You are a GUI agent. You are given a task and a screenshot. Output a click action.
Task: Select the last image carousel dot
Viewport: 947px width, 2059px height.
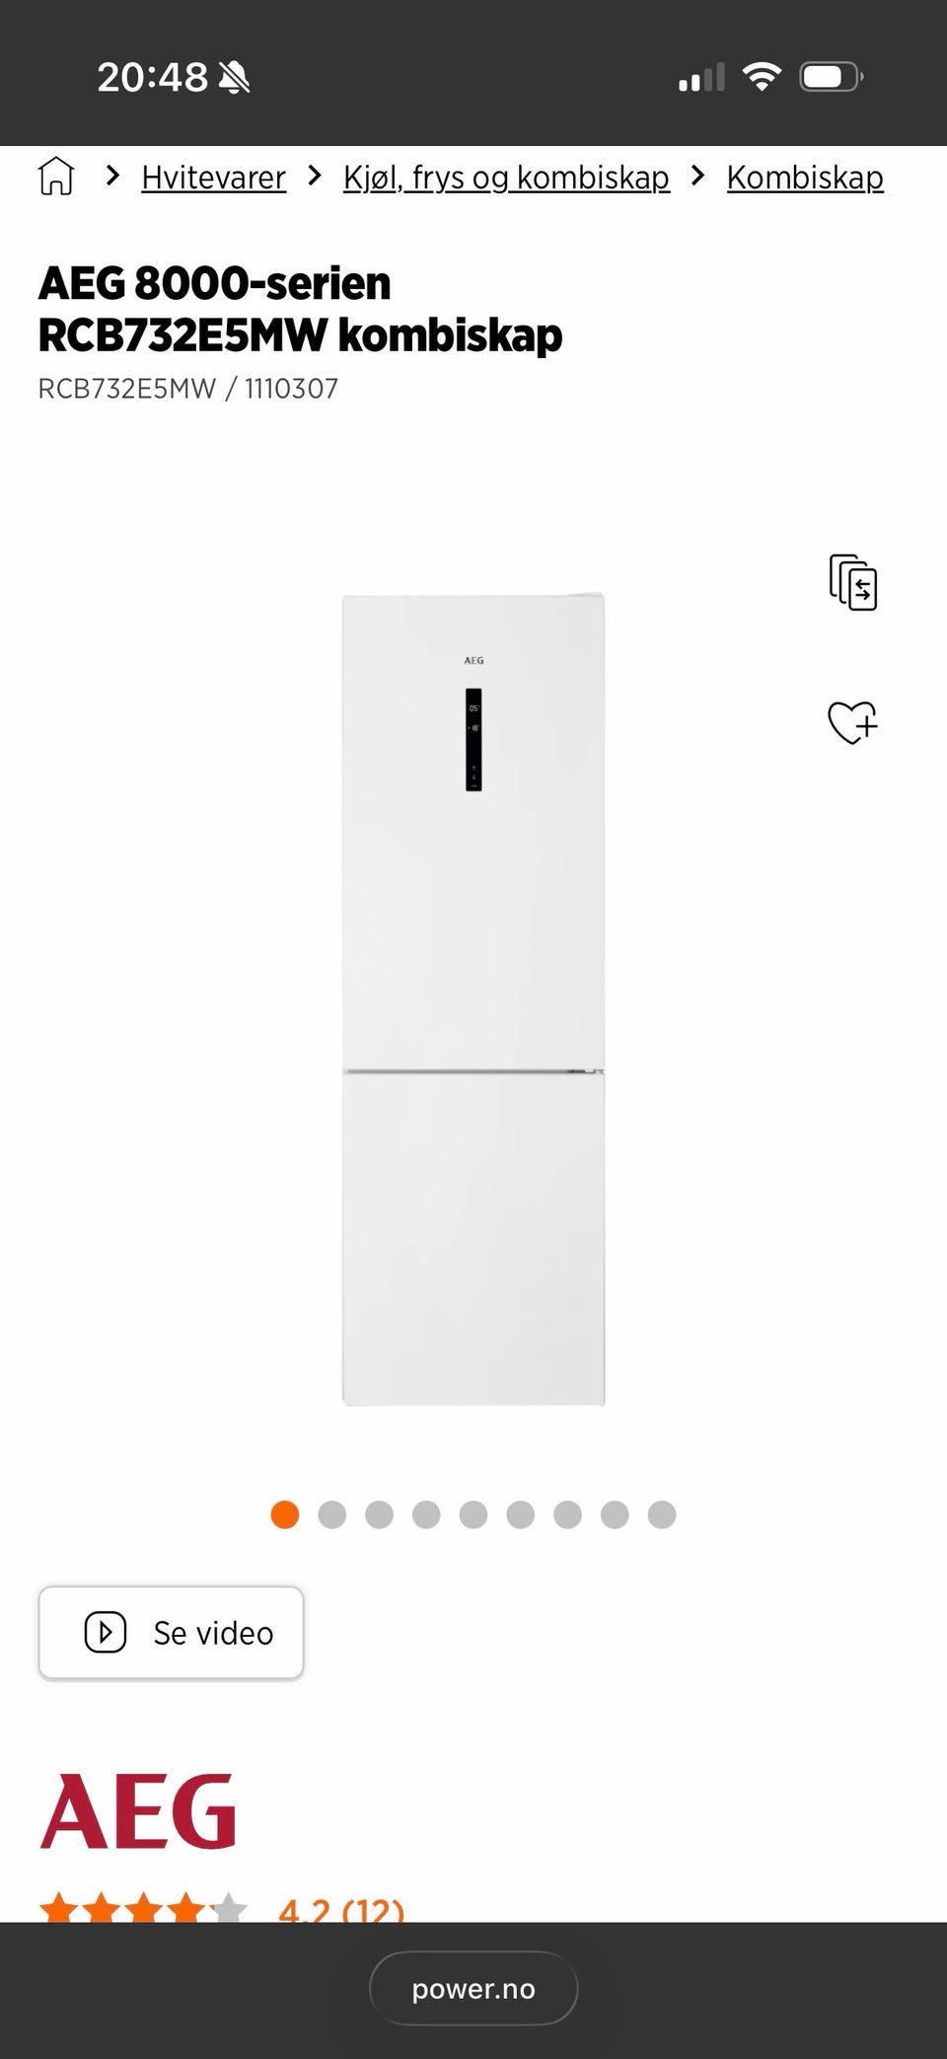point(662,1514)
